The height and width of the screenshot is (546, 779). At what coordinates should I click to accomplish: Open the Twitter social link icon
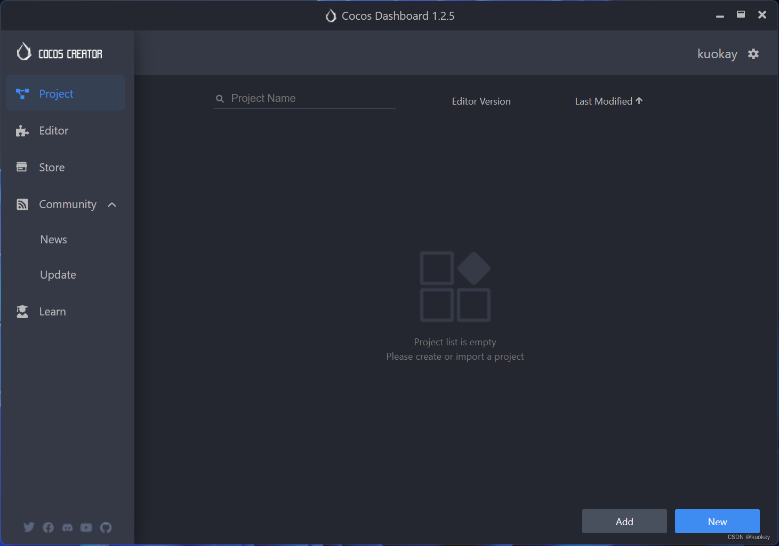coord(29,527)
